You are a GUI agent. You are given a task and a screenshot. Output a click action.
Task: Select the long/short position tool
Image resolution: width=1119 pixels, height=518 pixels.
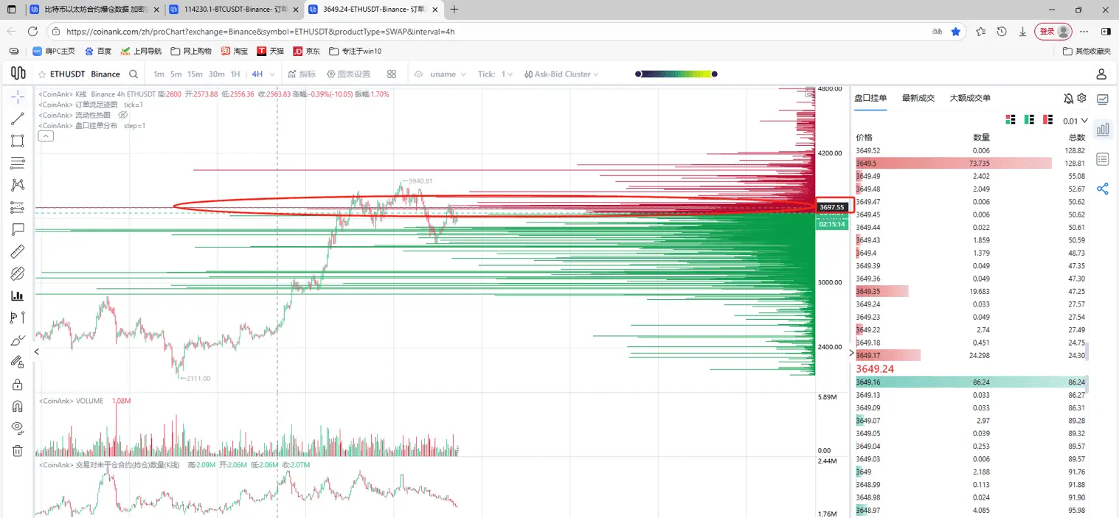[x=18, y=318]
